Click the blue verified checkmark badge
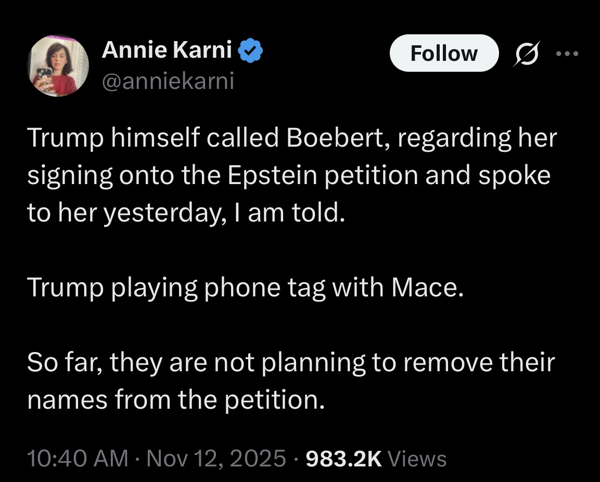Screen dimensions: 600x482 (251, 51)
